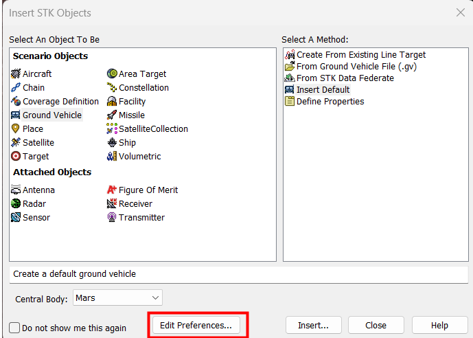
Task: Click the 'Coverage Definition' label
Action: click(x=60, y=102)
